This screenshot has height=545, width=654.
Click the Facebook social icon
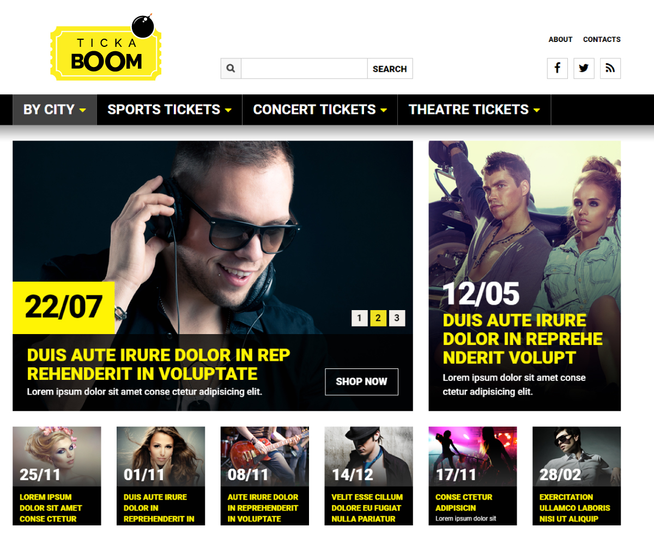(x=557, y=69)
